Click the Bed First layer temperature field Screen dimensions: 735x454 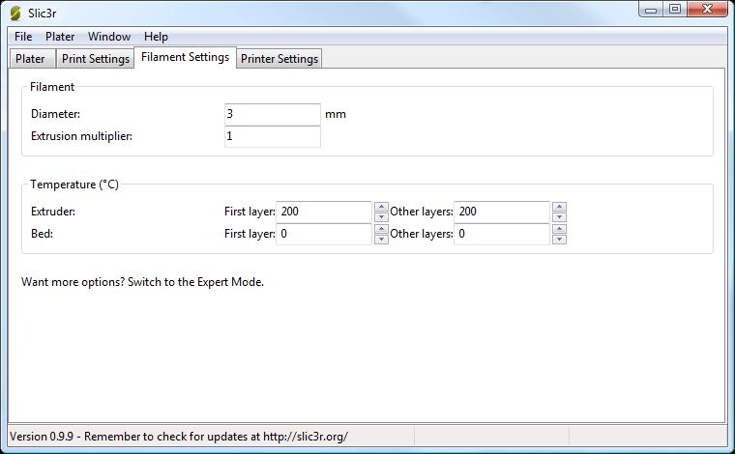tap(324, 234)
